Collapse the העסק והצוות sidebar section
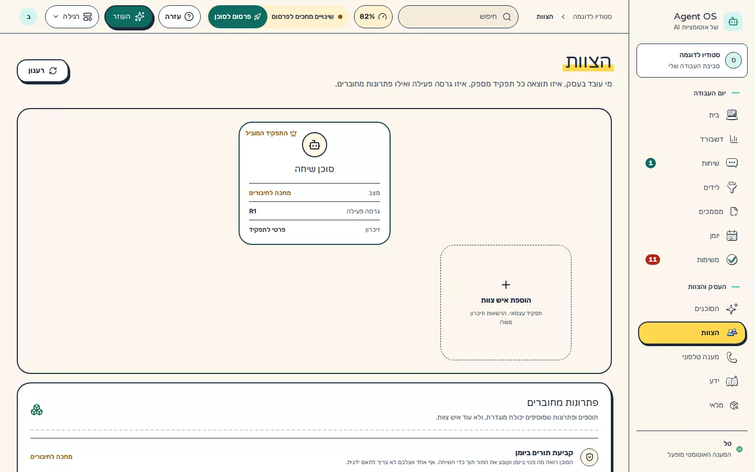The height and width of the screenshot is (472, 755). point(707,286)
